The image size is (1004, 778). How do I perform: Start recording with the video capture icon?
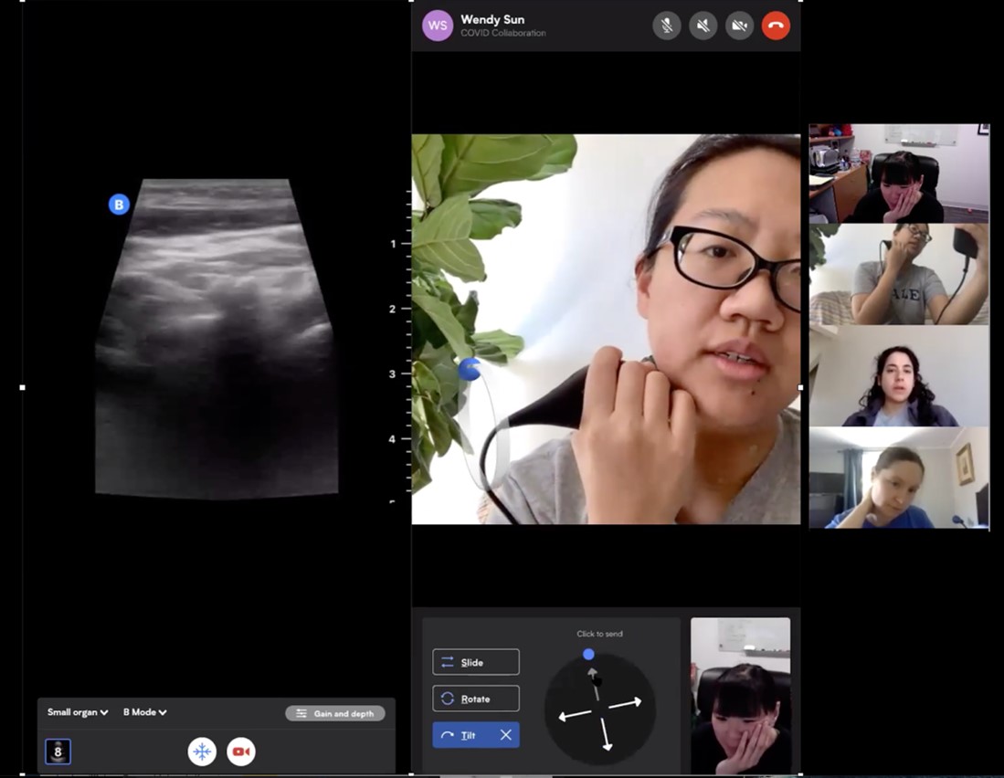pyautogui.click(x=241, y=751)
